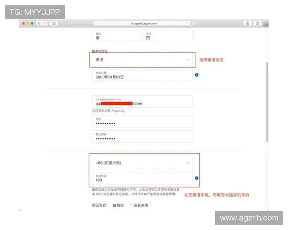Viewport: 288px width, 230px height.
Task: Select 语音来电 verification radio button
Action: [132, 206]
